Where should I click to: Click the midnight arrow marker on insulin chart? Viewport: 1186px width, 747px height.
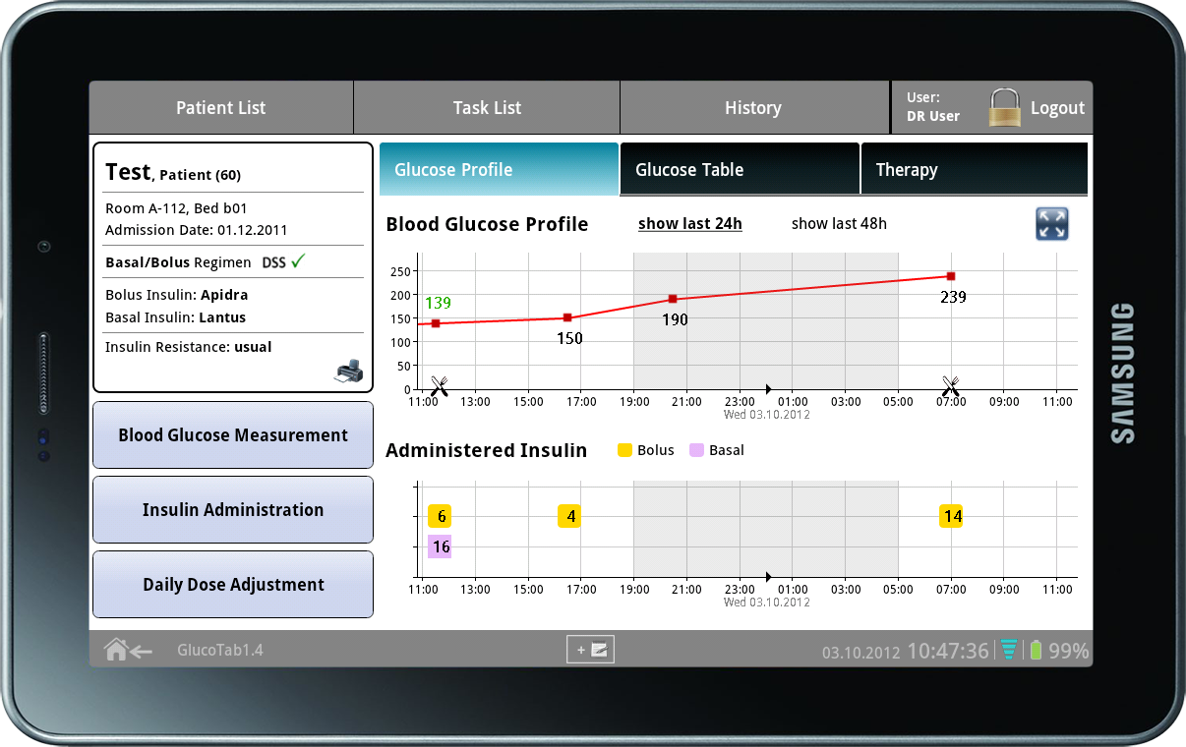(768, 577)
